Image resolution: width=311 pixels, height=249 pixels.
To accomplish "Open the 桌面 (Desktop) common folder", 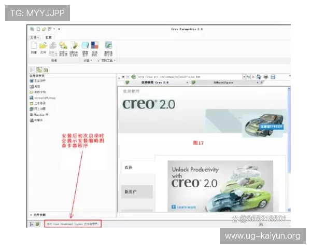I will coord(35,87).
